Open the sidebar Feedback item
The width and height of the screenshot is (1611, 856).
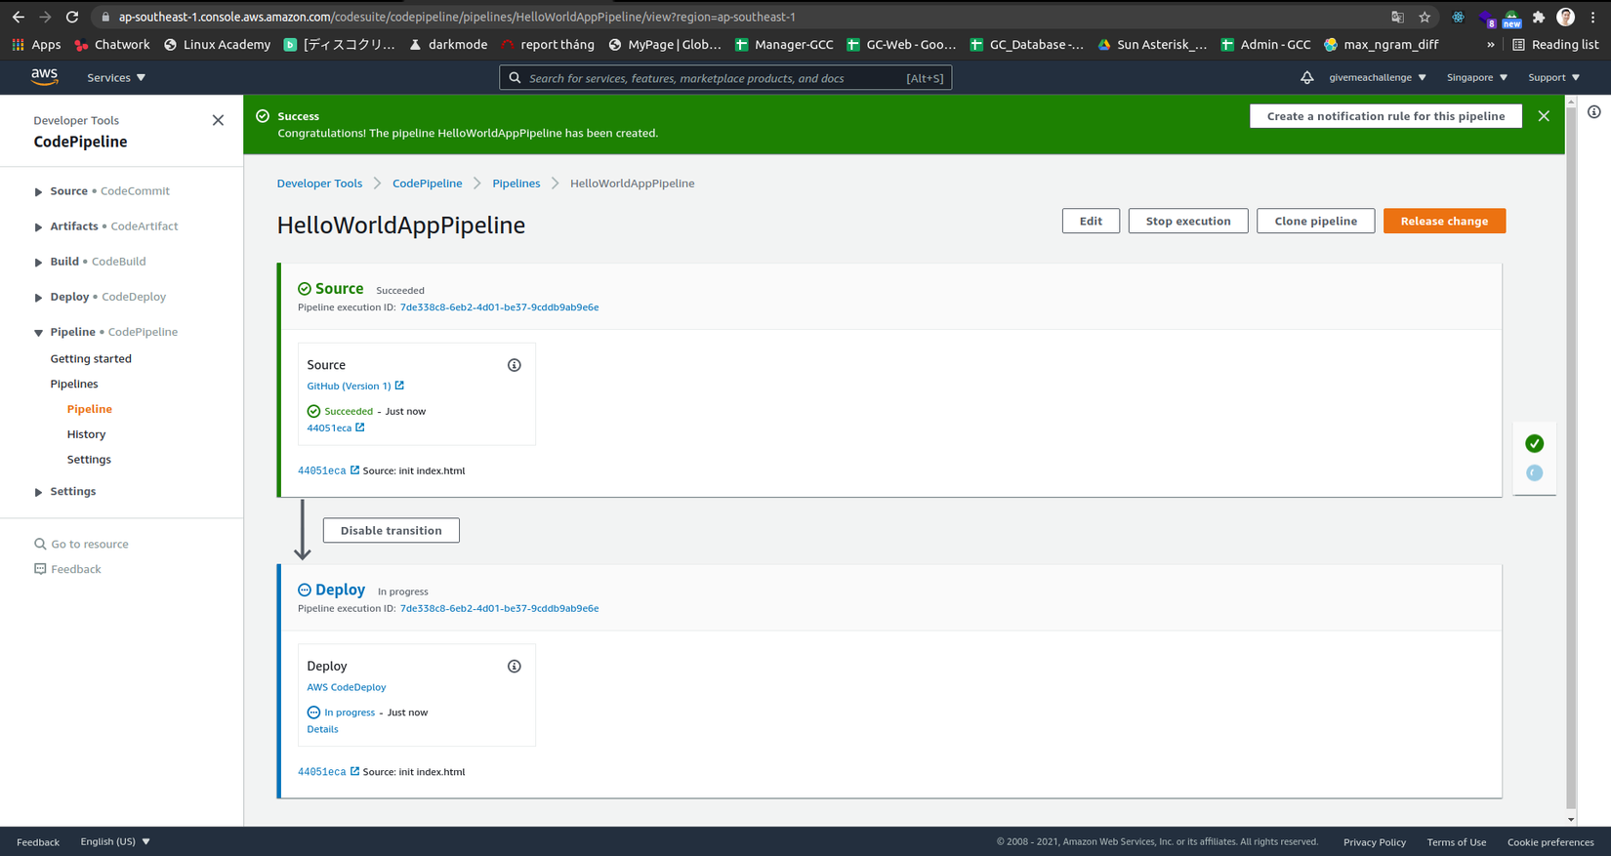point(67,569)
